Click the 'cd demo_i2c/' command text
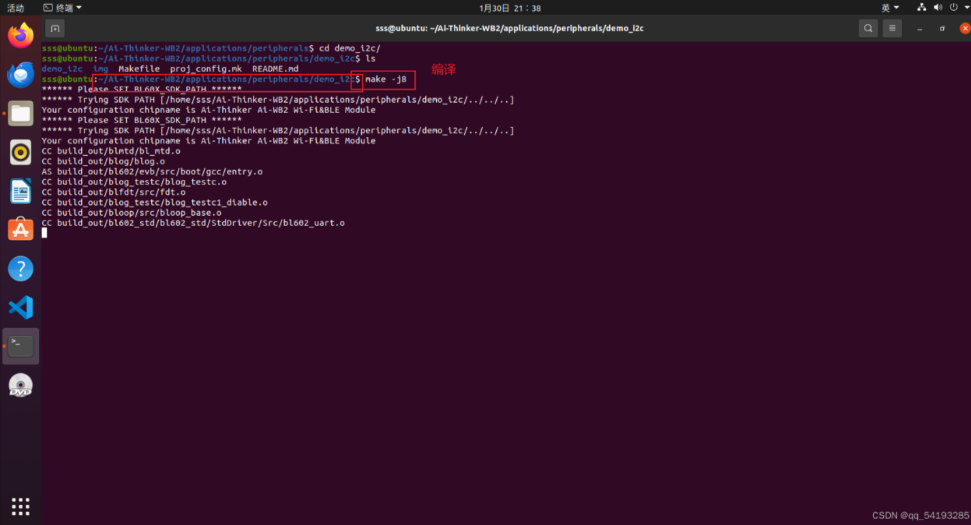 (350, 48)
